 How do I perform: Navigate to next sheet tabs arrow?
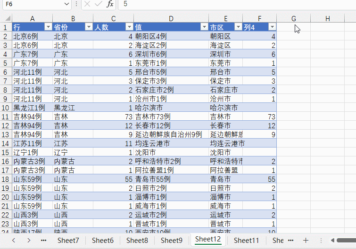coord(29,240)
